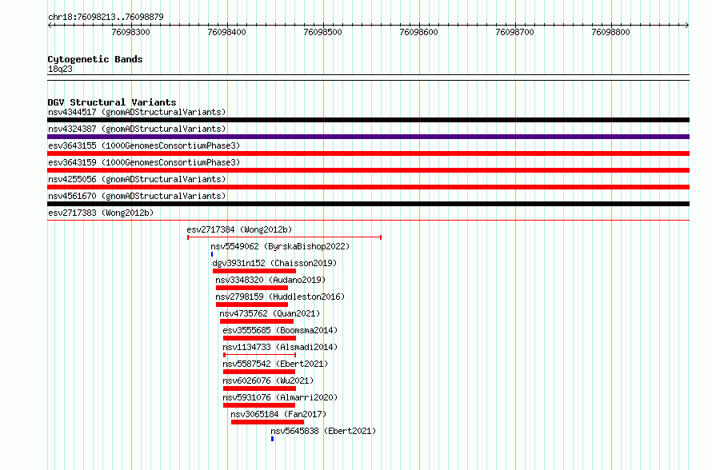This screenshot has height=470, width=712.
Task: Click ruler position 76098500
Action: 323,32
